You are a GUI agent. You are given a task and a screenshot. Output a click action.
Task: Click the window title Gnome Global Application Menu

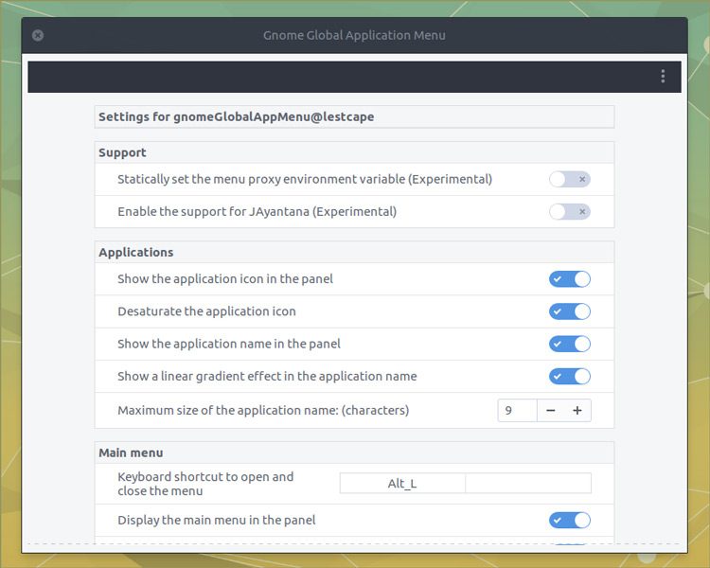pyautogui.click(x=354, y=35)
